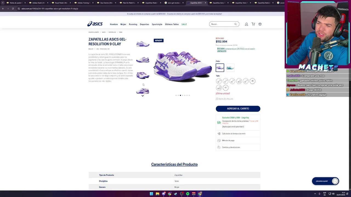Open the shopping cart icon
351x197 pixels.
253,24
